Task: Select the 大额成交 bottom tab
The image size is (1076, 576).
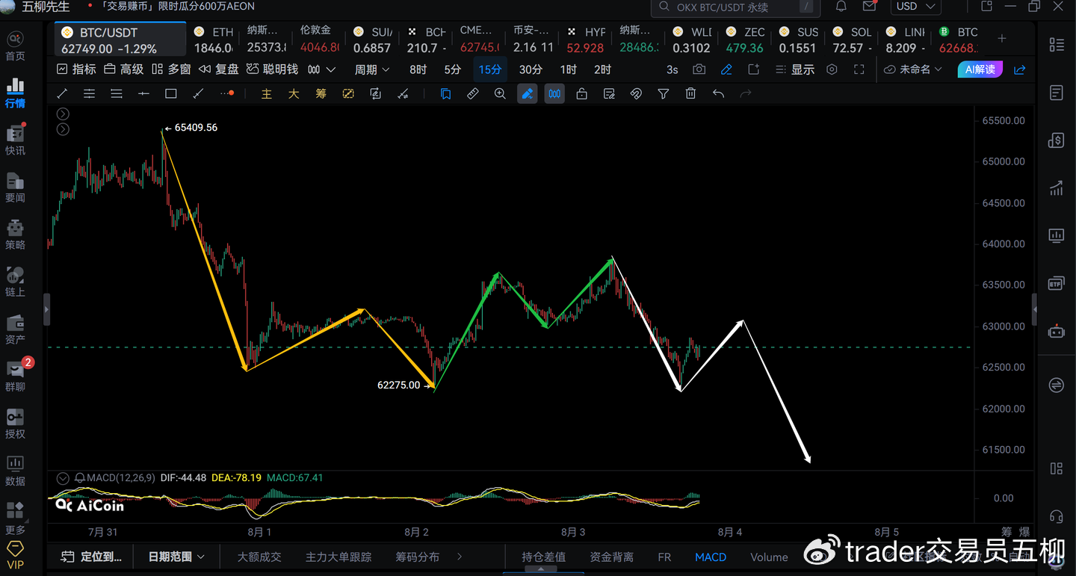Action: 259,557
